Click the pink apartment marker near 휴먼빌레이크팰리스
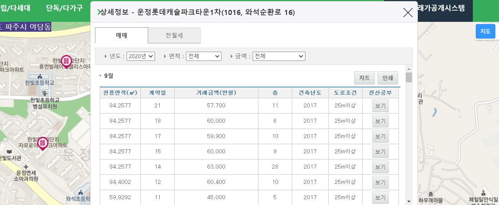This screenshot has height=205, width=499. [x=66, y=62]
